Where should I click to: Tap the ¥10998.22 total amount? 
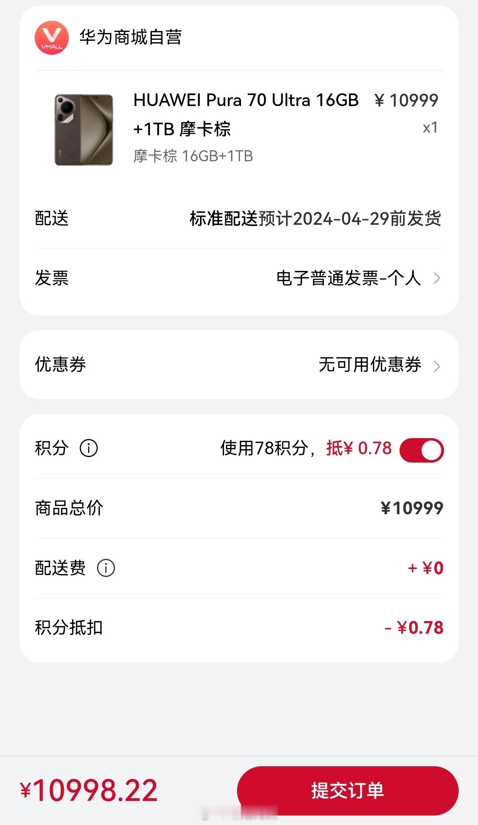pyautogui.click(x=89, y=791)
